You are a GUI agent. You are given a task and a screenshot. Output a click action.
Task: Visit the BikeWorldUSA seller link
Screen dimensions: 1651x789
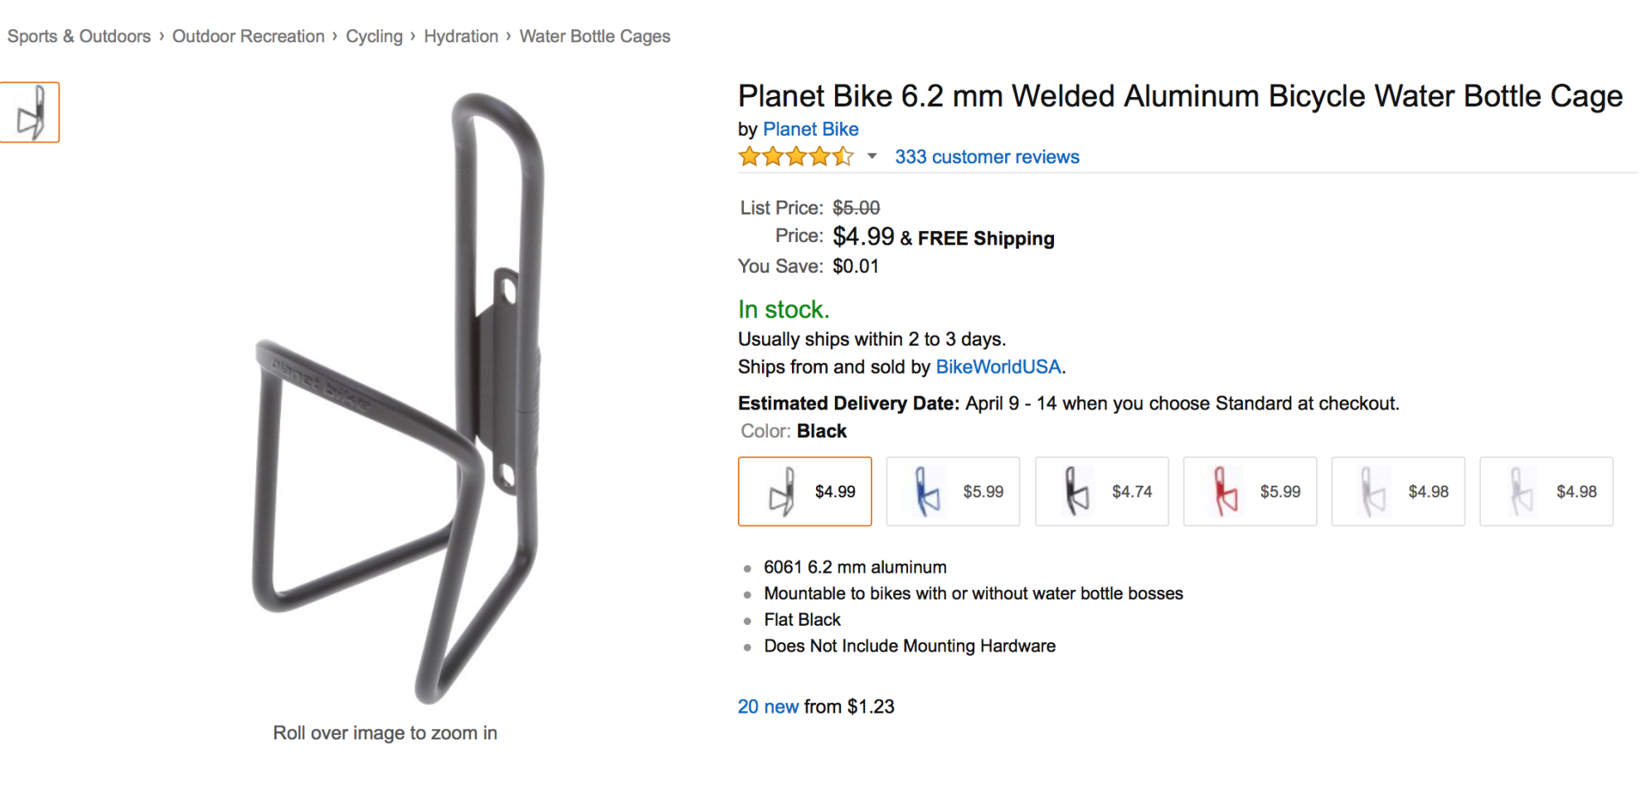tap(998, 367)
